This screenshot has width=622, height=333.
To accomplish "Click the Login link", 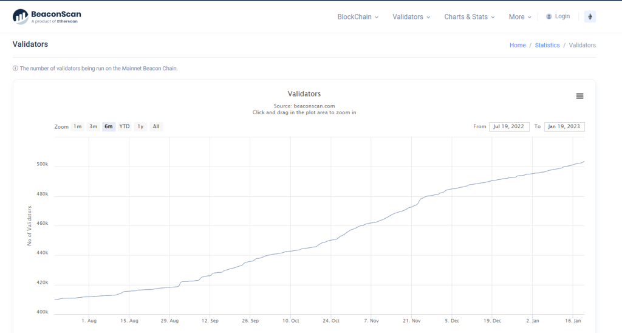I will click(x=562, y=16).
